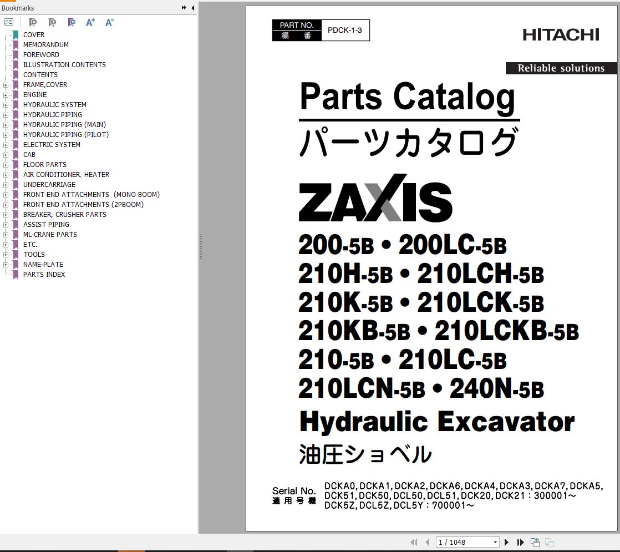Open the CONTENTS bookmark
The width and height of the screenshot is (620, 552).
pyautogui.click(x=40, y=75)
